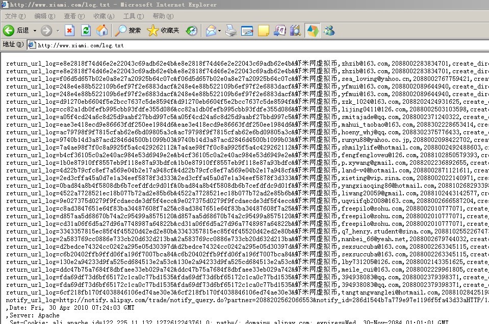This screenshot has height=324, width=489.
Task: Open the 文件 menu
Action: click(15, 16)
